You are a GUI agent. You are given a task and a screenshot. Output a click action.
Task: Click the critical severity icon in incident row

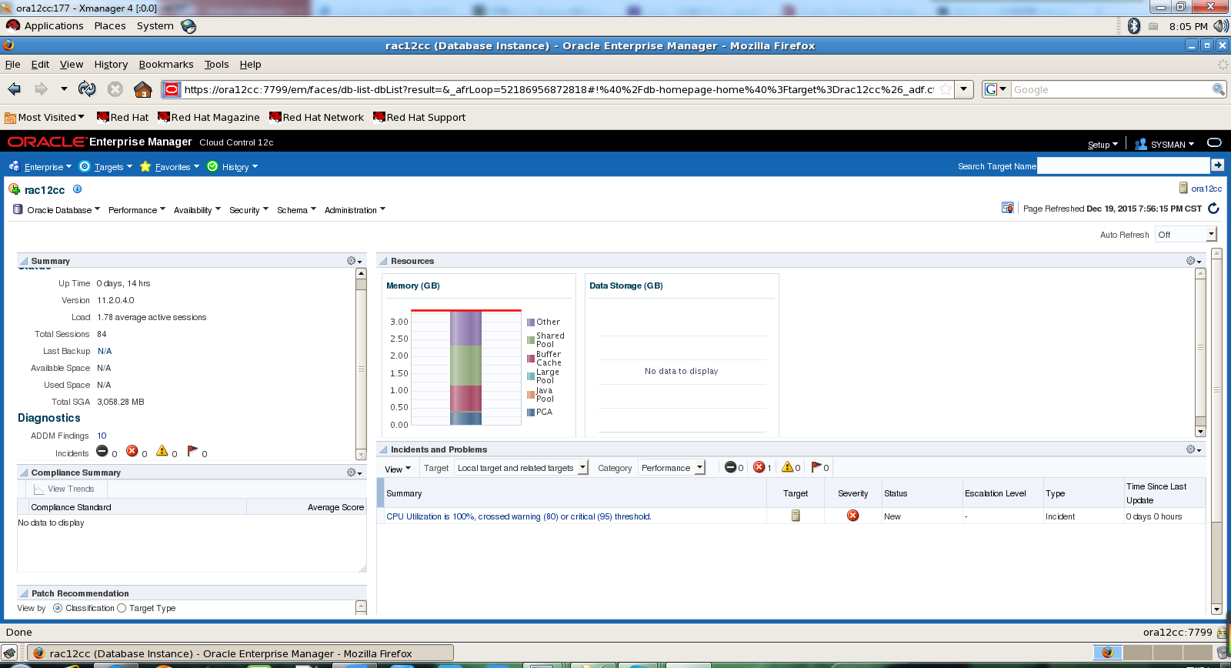coord(852,516)
